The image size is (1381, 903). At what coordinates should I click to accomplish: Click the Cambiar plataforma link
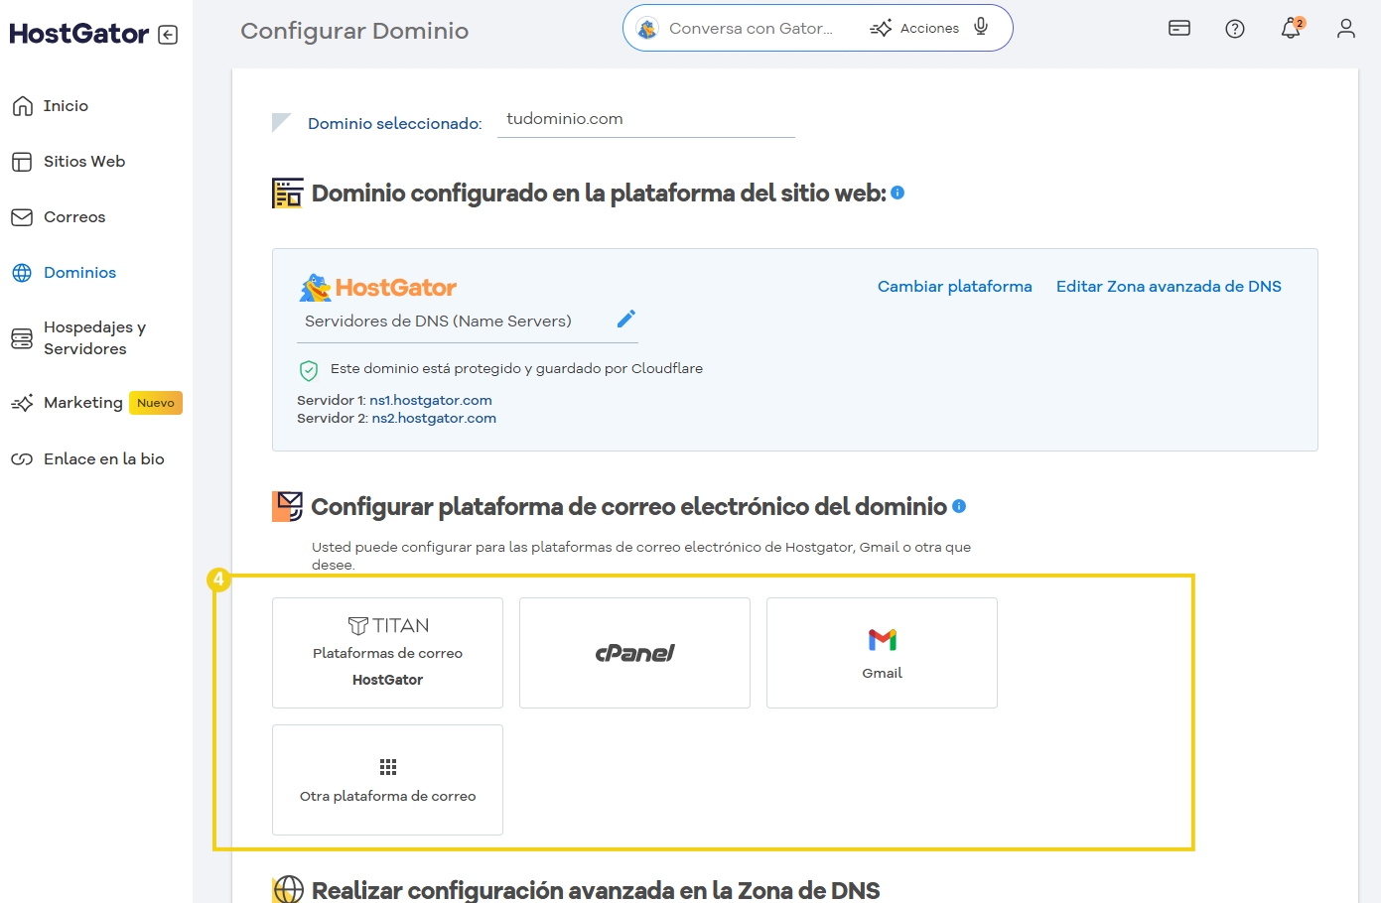click(954, 286)
